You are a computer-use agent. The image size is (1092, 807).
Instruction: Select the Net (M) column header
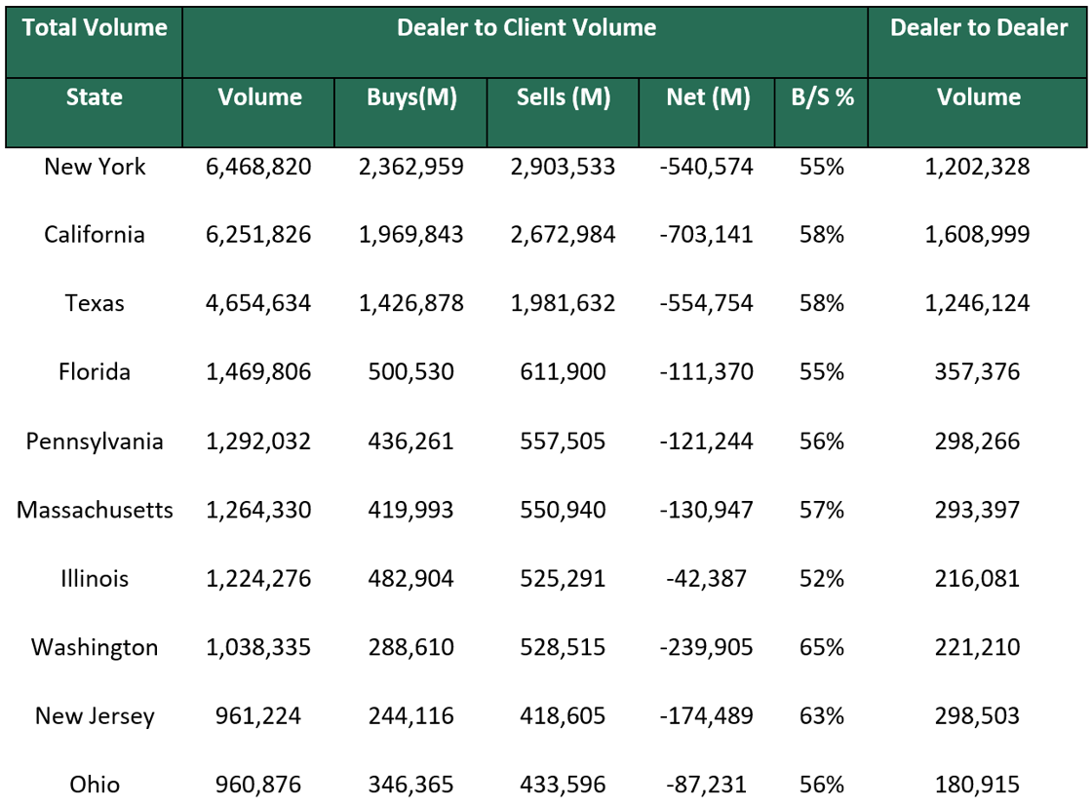click(x=707, y=97)
